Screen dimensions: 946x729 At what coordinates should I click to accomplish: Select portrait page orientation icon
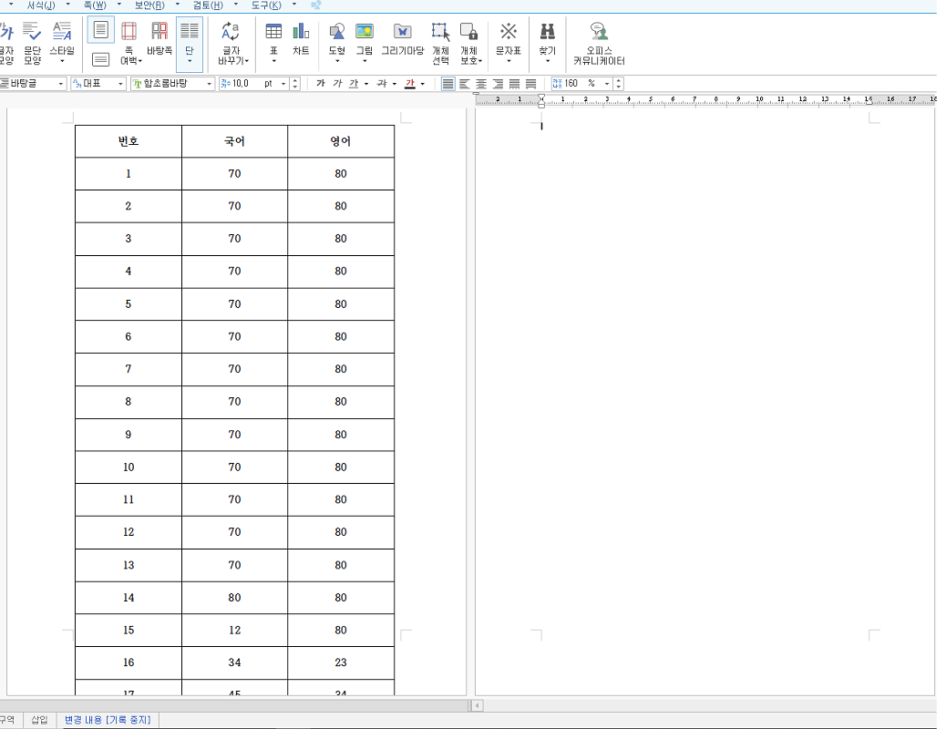[x=101, y=30]
